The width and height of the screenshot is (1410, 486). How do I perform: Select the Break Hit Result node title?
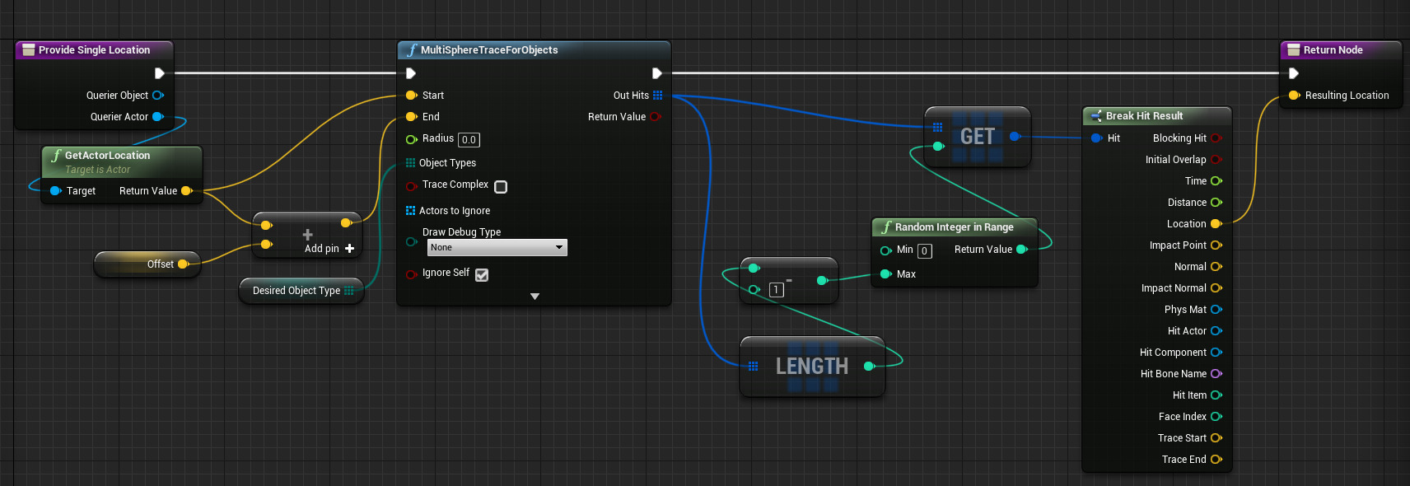[x=1144, y=116]
